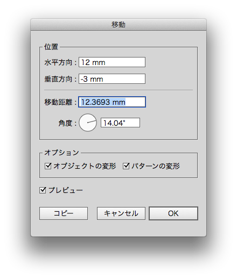
Task: Click the キャンセル button
Action: point(121,213)
